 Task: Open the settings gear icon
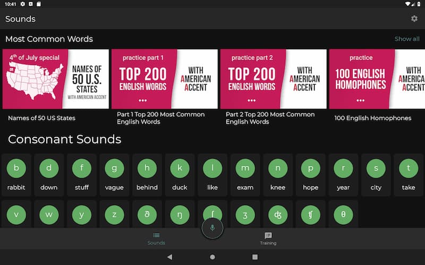414,19
